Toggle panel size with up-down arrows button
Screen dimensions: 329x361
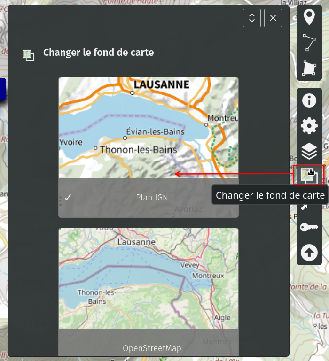click(x=252, y=18)
